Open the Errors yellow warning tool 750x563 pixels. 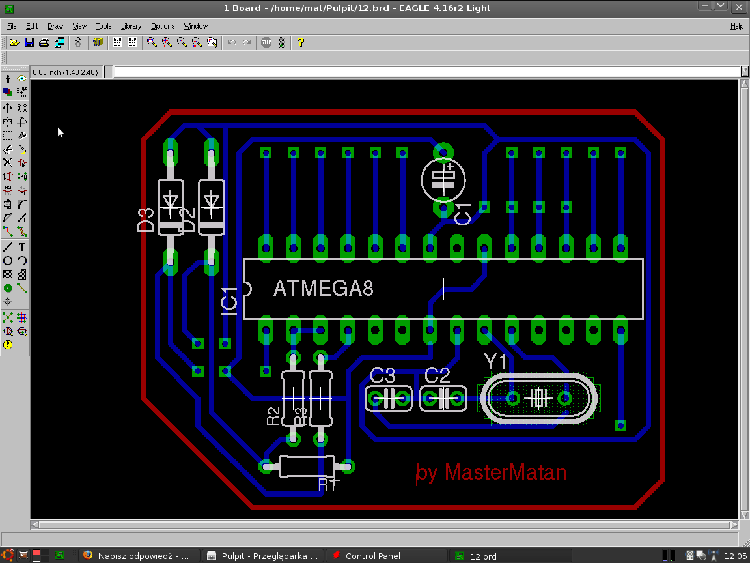click(x=8, y=345)
